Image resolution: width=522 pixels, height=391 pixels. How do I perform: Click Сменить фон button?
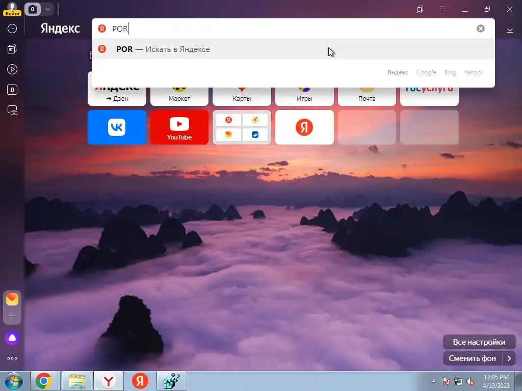pyautogui.click(x=473, y=358)
